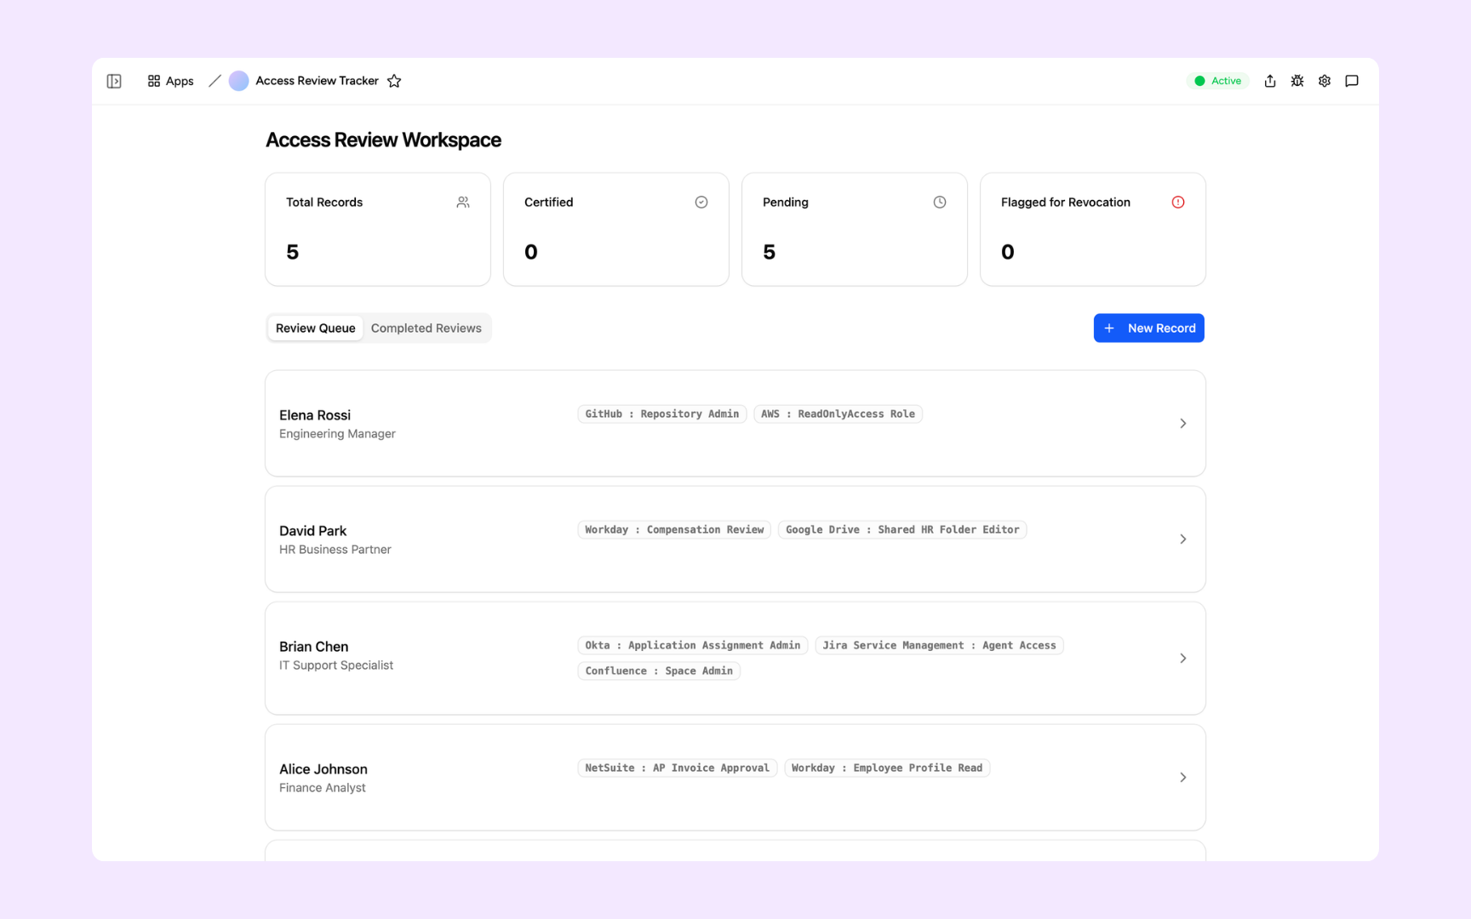Click the HR Business Partner role text

click(x=335, y=550)
